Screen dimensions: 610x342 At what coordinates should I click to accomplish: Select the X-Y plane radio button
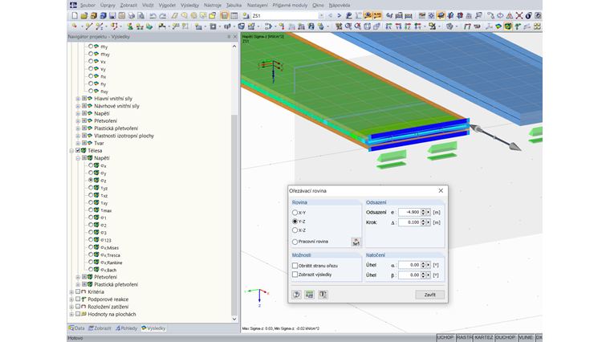tap(295, 212)
